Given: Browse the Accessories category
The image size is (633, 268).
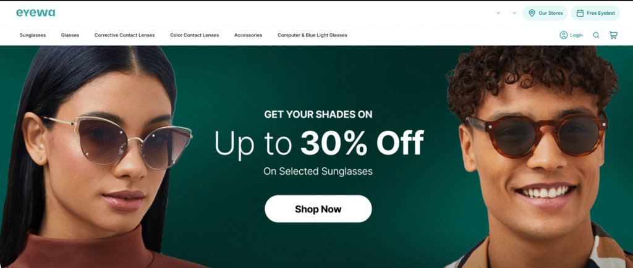Looking at the screenshot, I should click(249, 35).
